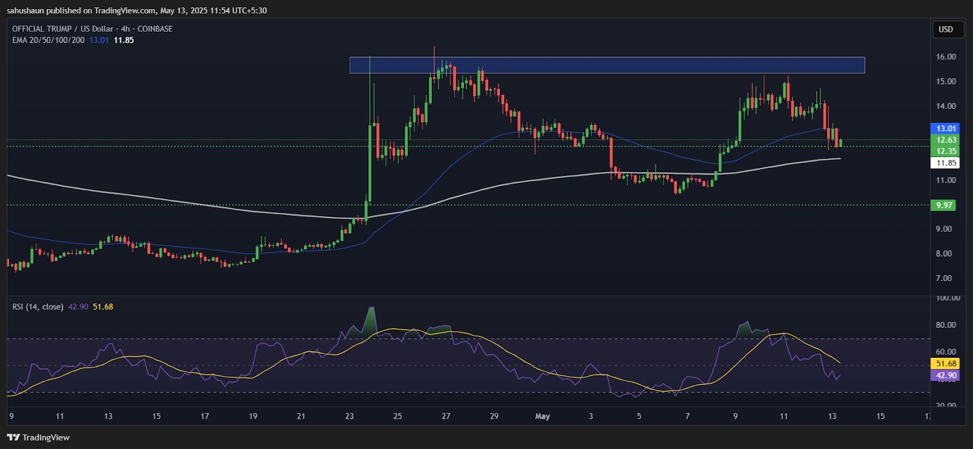
Task: Click the RSI 42.90 value in legend
Action: (x=78, y=307)
